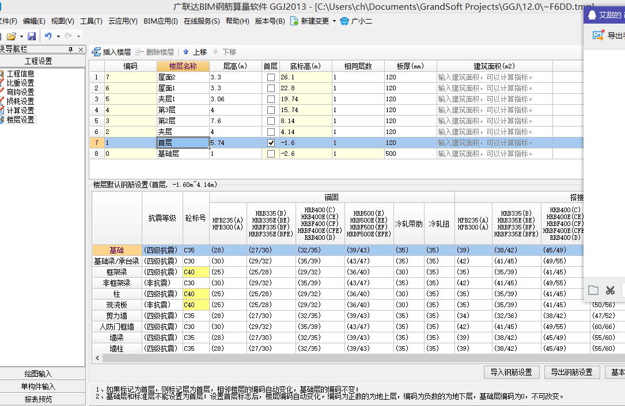625x406 pixels.
Task: Move floor down with 下移 arrow icon
Action: [x=215, y=52]
